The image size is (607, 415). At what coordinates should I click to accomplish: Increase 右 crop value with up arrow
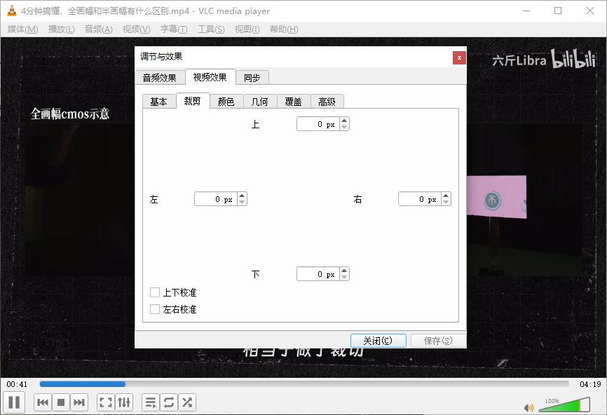point(446,196)
